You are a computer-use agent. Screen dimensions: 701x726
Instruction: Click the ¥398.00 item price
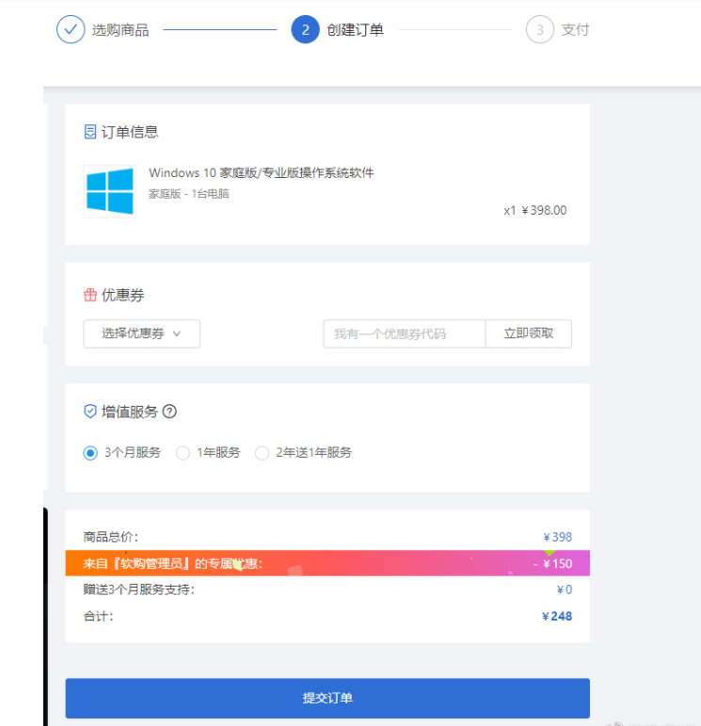544,210
